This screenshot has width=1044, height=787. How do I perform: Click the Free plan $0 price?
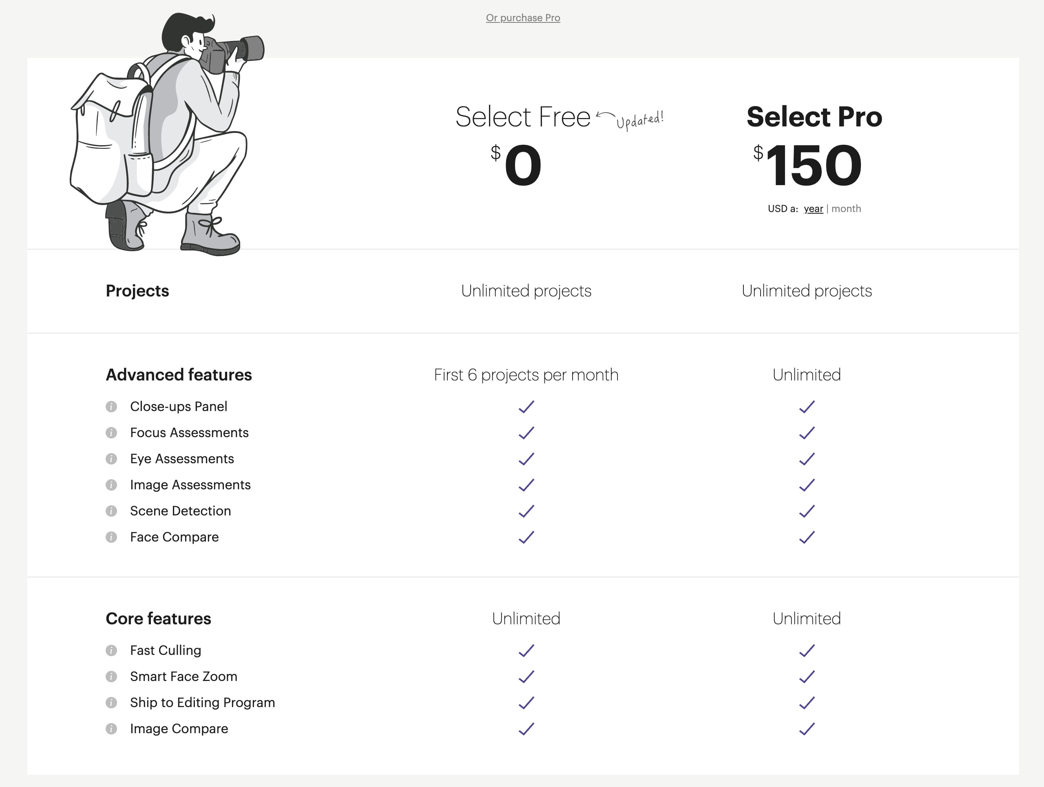(516, 165)
